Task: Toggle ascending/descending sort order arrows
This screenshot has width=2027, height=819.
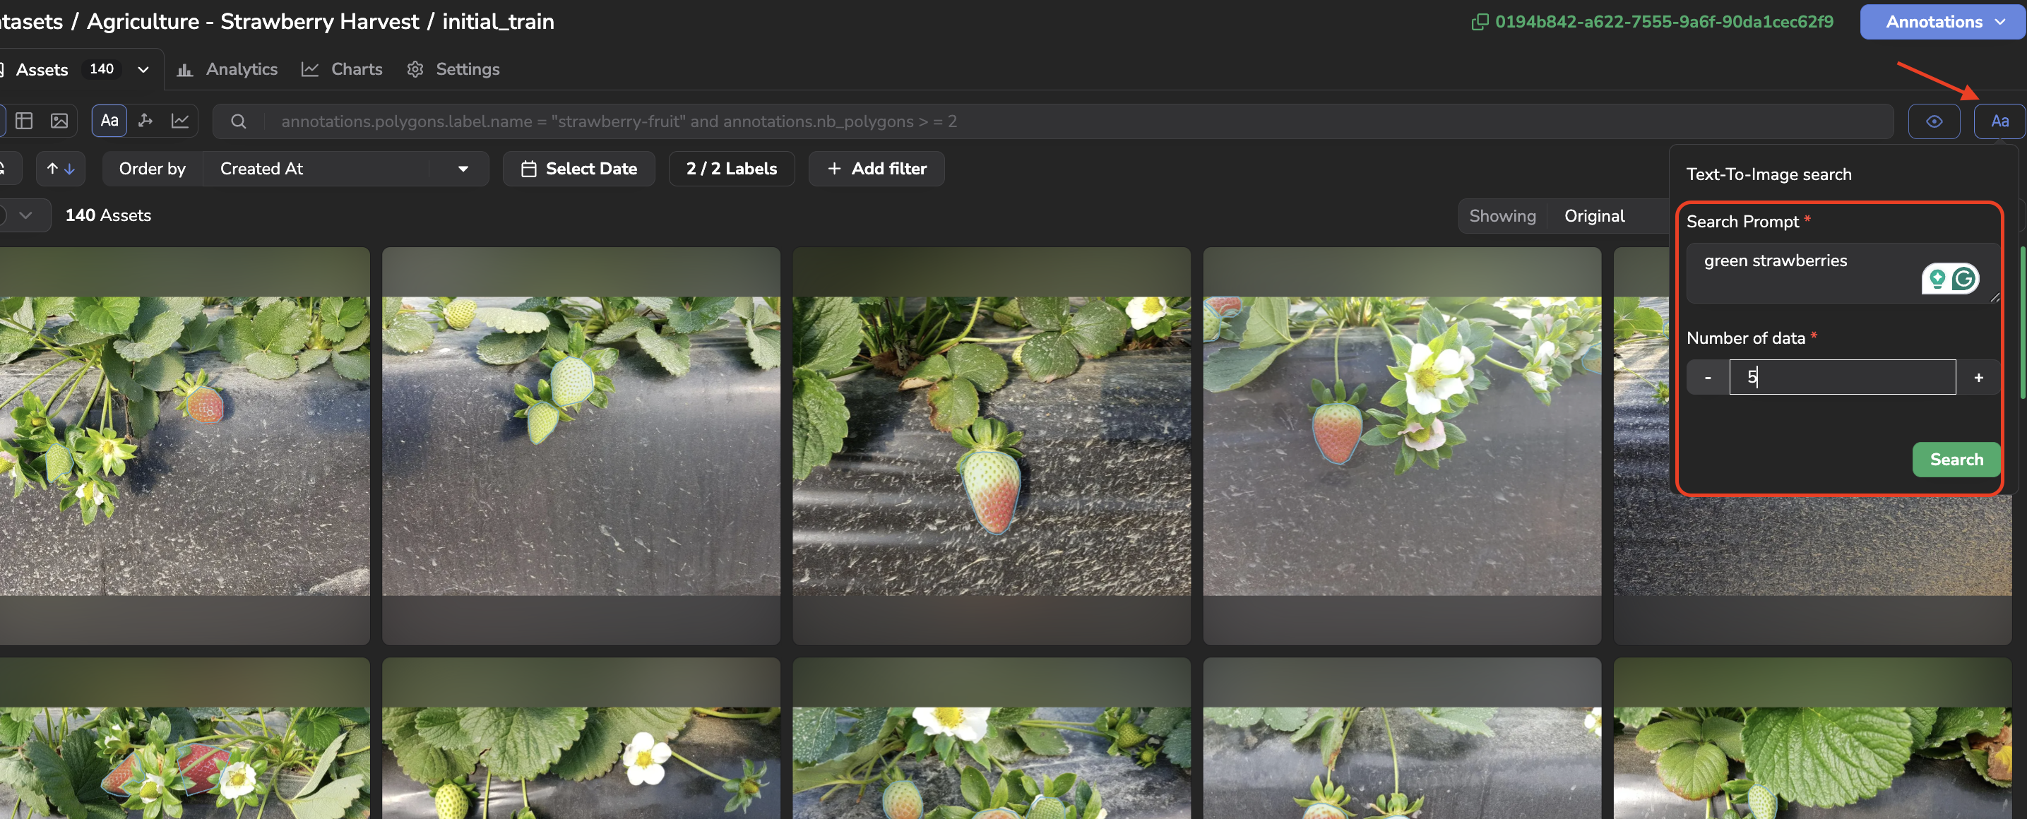Action: click(61, 168)
